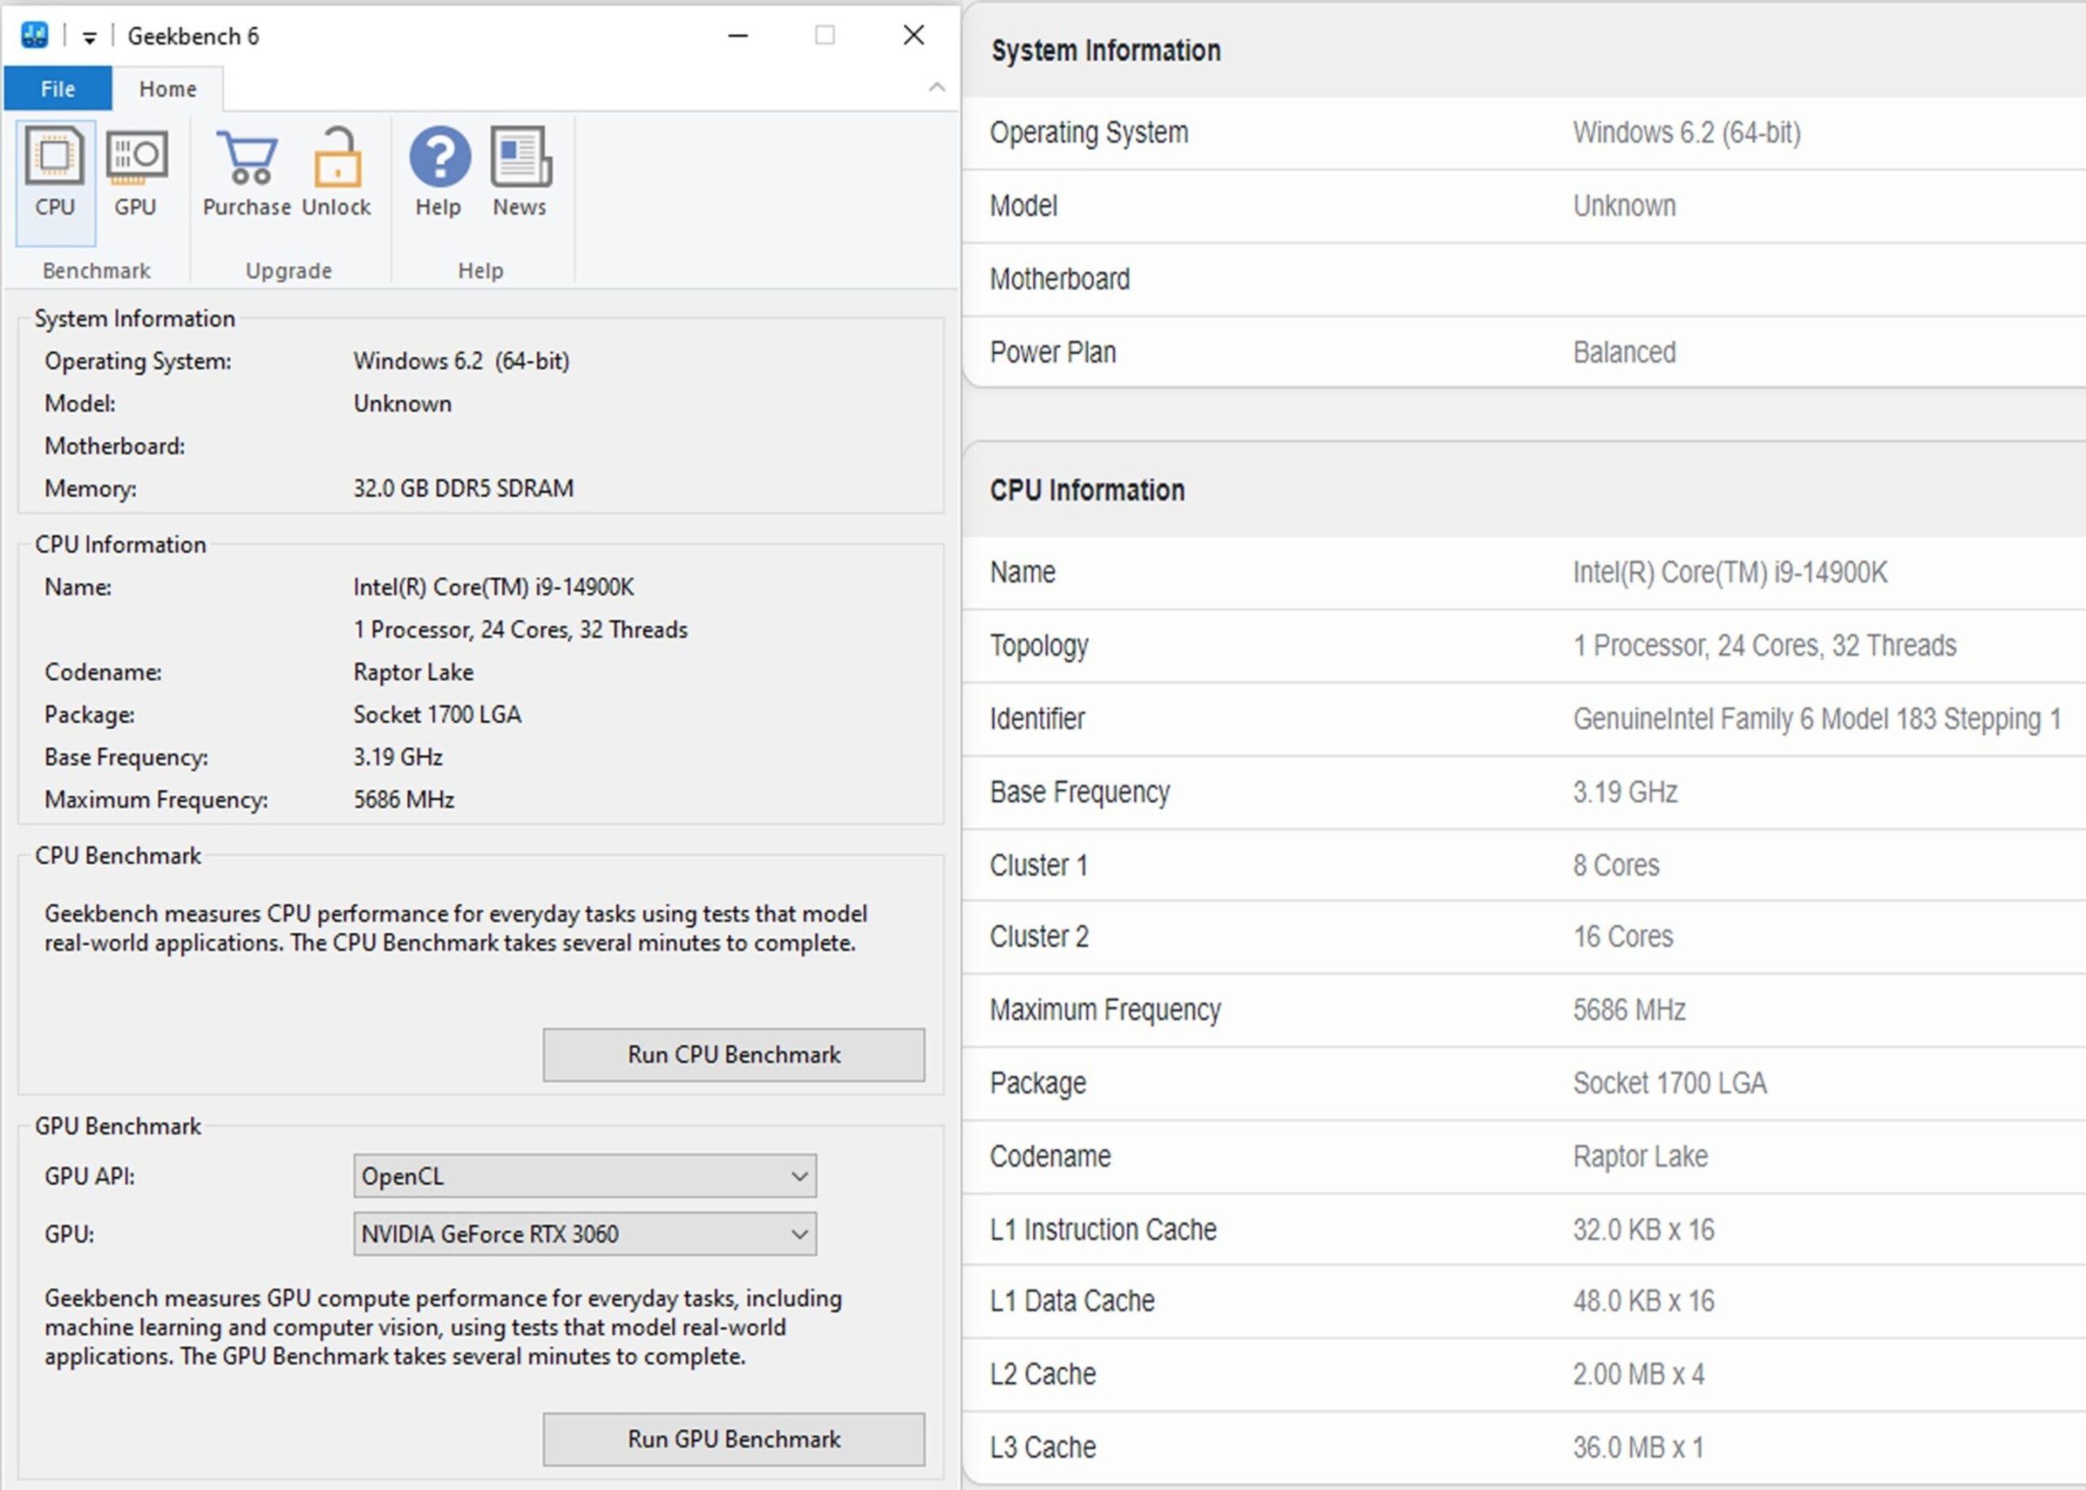2086x1490 pixels.
Task: Click the Geekbench app icon in title bar
Action: (34, 36)
